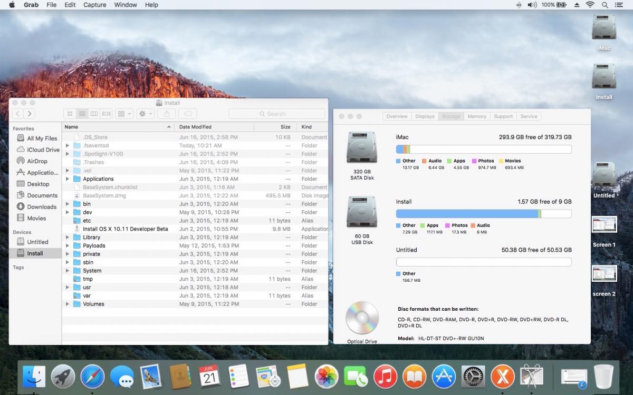Click the Grab scissors icon in the Dock
633x395 pixels.
tap(532, 377)
